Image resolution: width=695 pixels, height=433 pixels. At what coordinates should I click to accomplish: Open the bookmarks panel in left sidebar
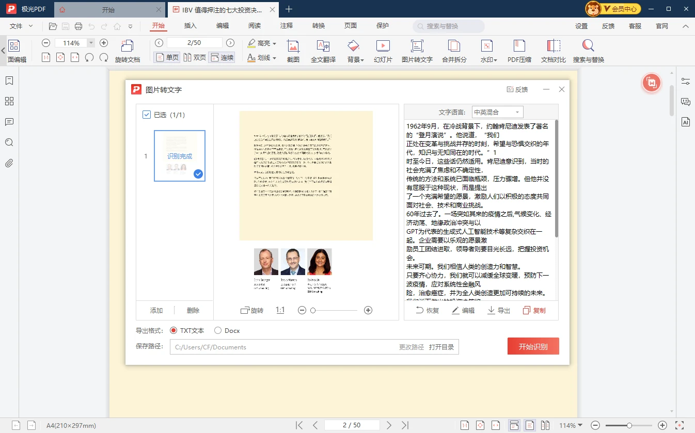click(9, 81)
